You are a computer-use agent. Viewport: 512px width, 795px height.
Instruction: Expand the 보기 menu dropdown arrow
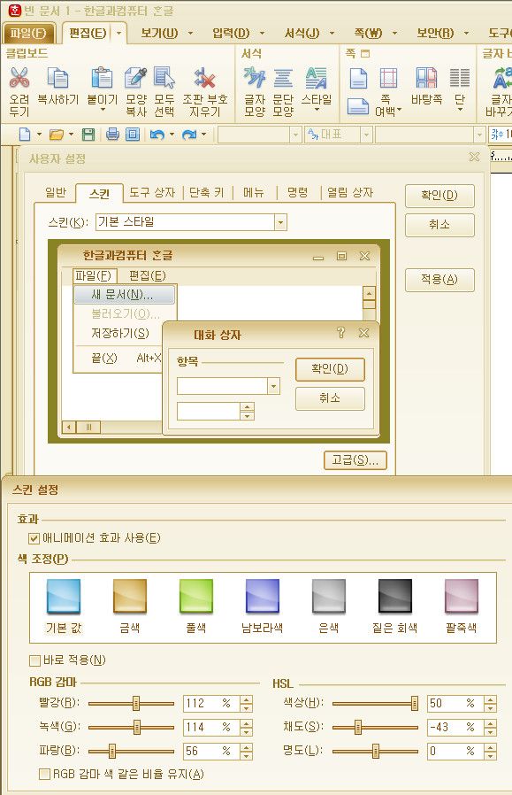coord(190,34)
